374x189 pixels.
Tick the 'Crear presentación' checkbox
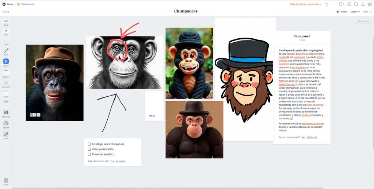click(89, 149)
